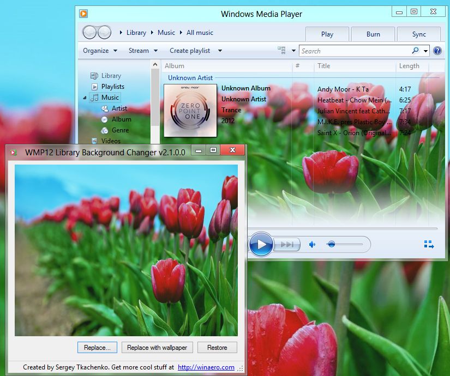The width and height of the screenshot is (450, 376).
Task: Click the Unknown Artist group header
Action: pos(190,78)
